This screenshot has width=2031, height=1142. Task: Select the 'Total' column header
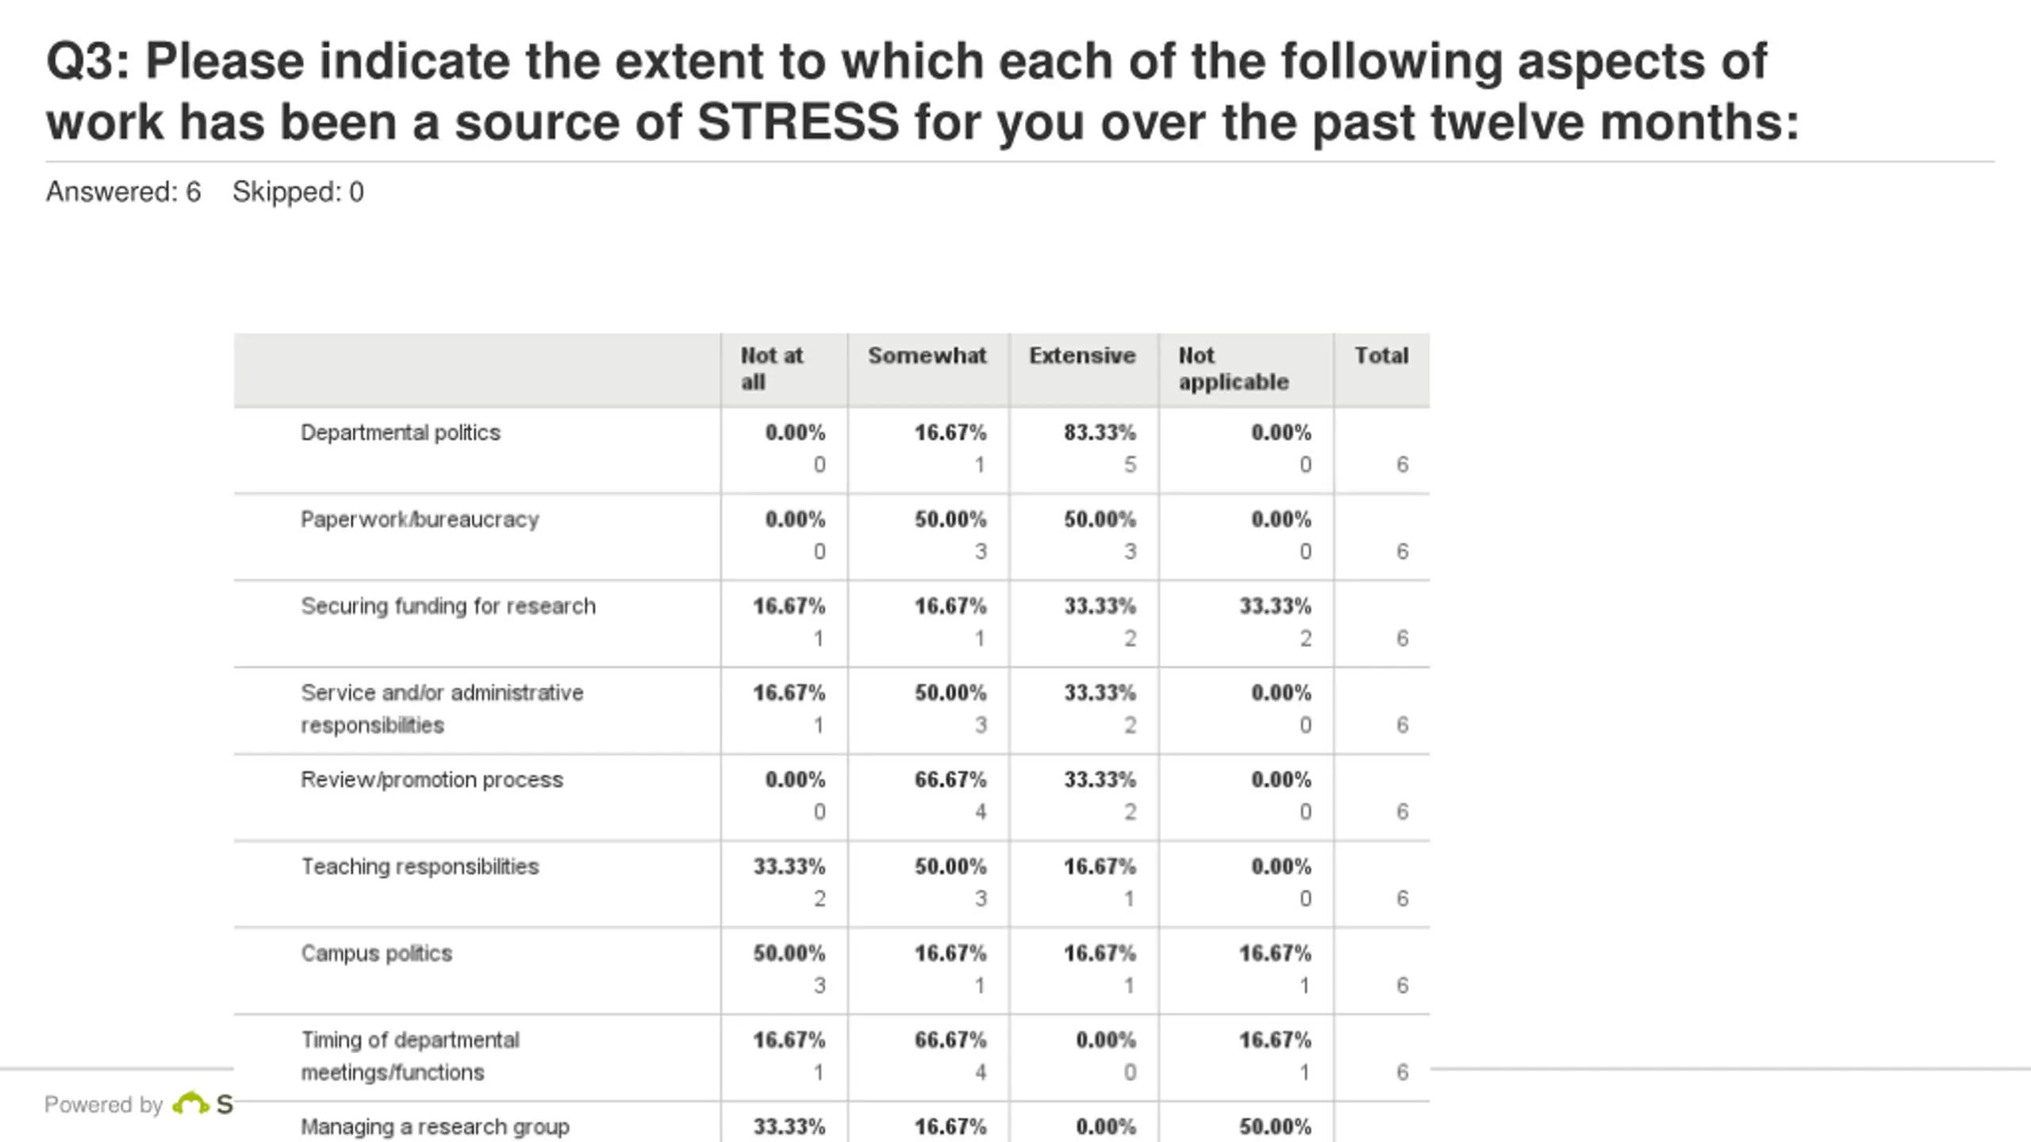tap(1381, 355)
